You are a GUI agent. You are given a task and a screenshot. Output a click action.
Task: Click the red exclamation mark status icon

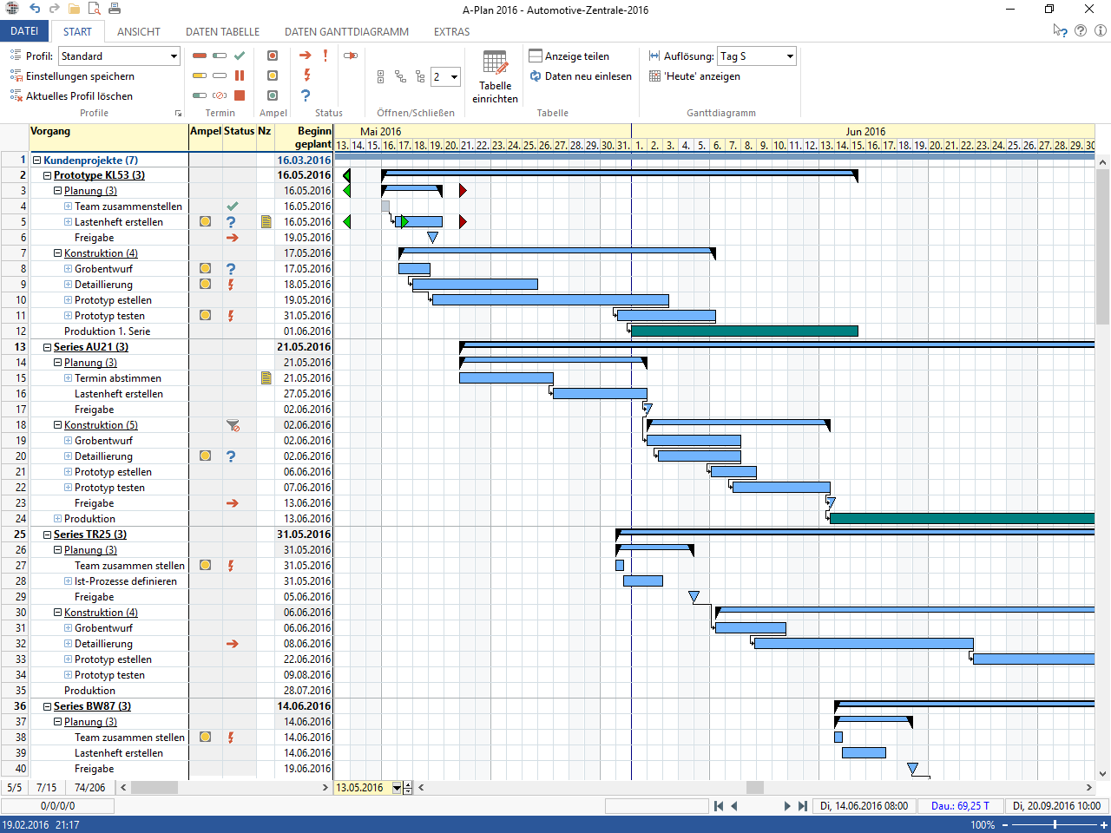point(325,56)
